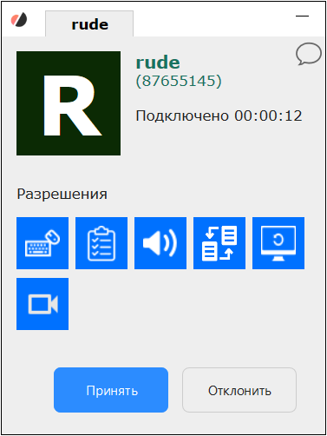Click the R avatar thumbnail
Image resolution: width=327 pixels, height=436 pixels.
pos(69,103)
